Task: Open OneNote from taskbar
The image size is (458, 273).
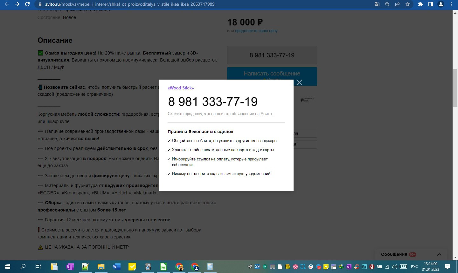Action: [x=70, y=267]
